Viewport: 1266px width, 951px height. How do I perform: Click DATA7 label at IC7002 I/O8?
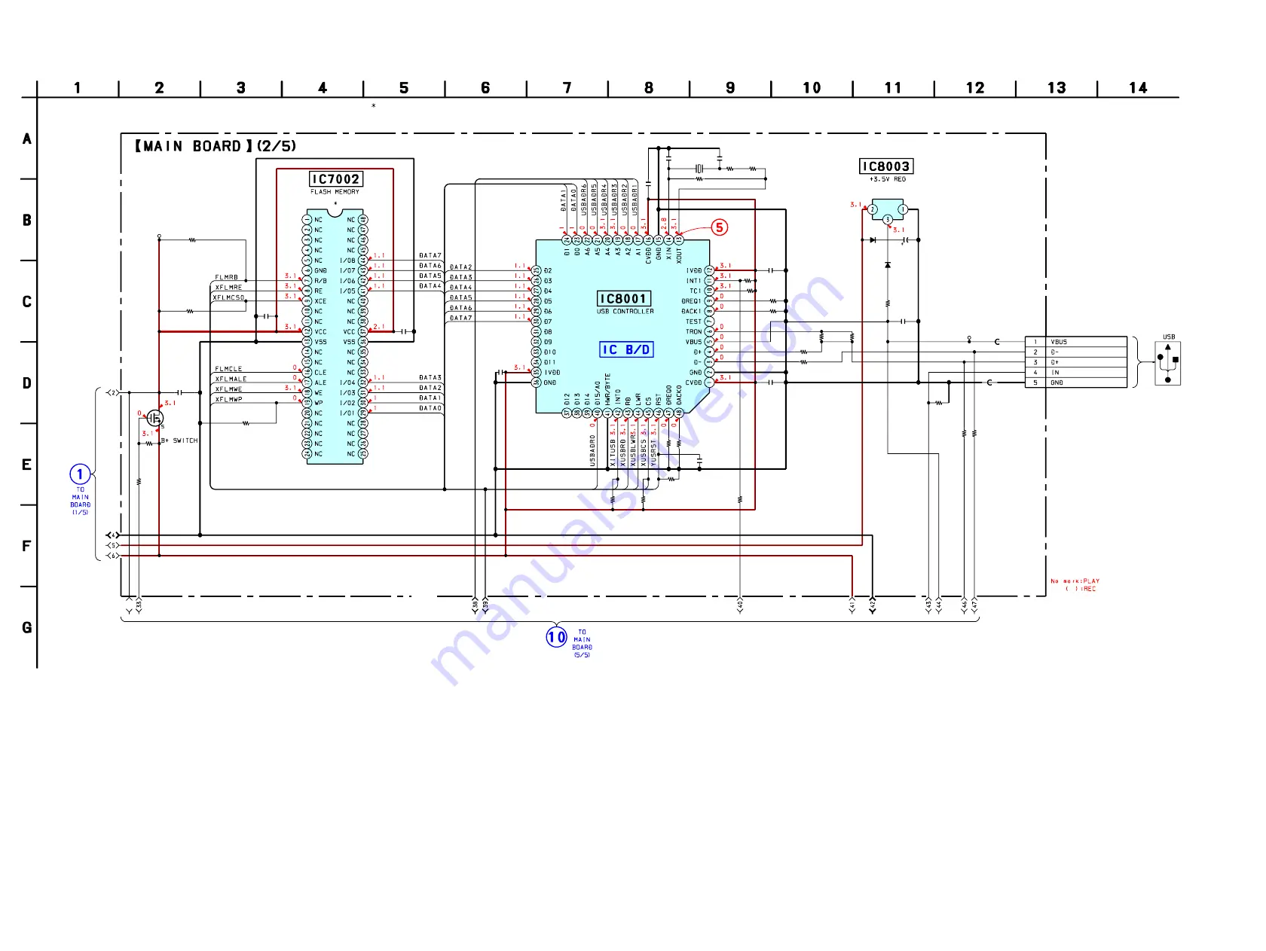[x=430, y=256]
